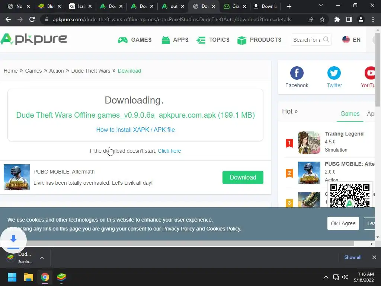The height and width of the screenshot is (286, 381).
Task: Click the Dude Theft Wars apk file link
Action: [135, 115]
